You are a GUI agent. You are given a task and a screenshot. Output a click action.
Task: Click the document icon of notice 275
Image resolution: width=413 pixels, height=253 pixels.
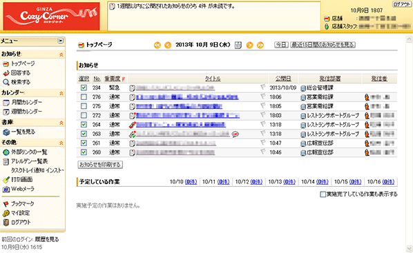point(133,107)
